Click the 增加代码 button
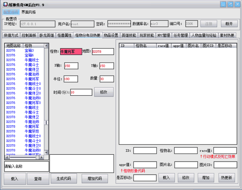 pyautogui.click(x=95, y=179)
